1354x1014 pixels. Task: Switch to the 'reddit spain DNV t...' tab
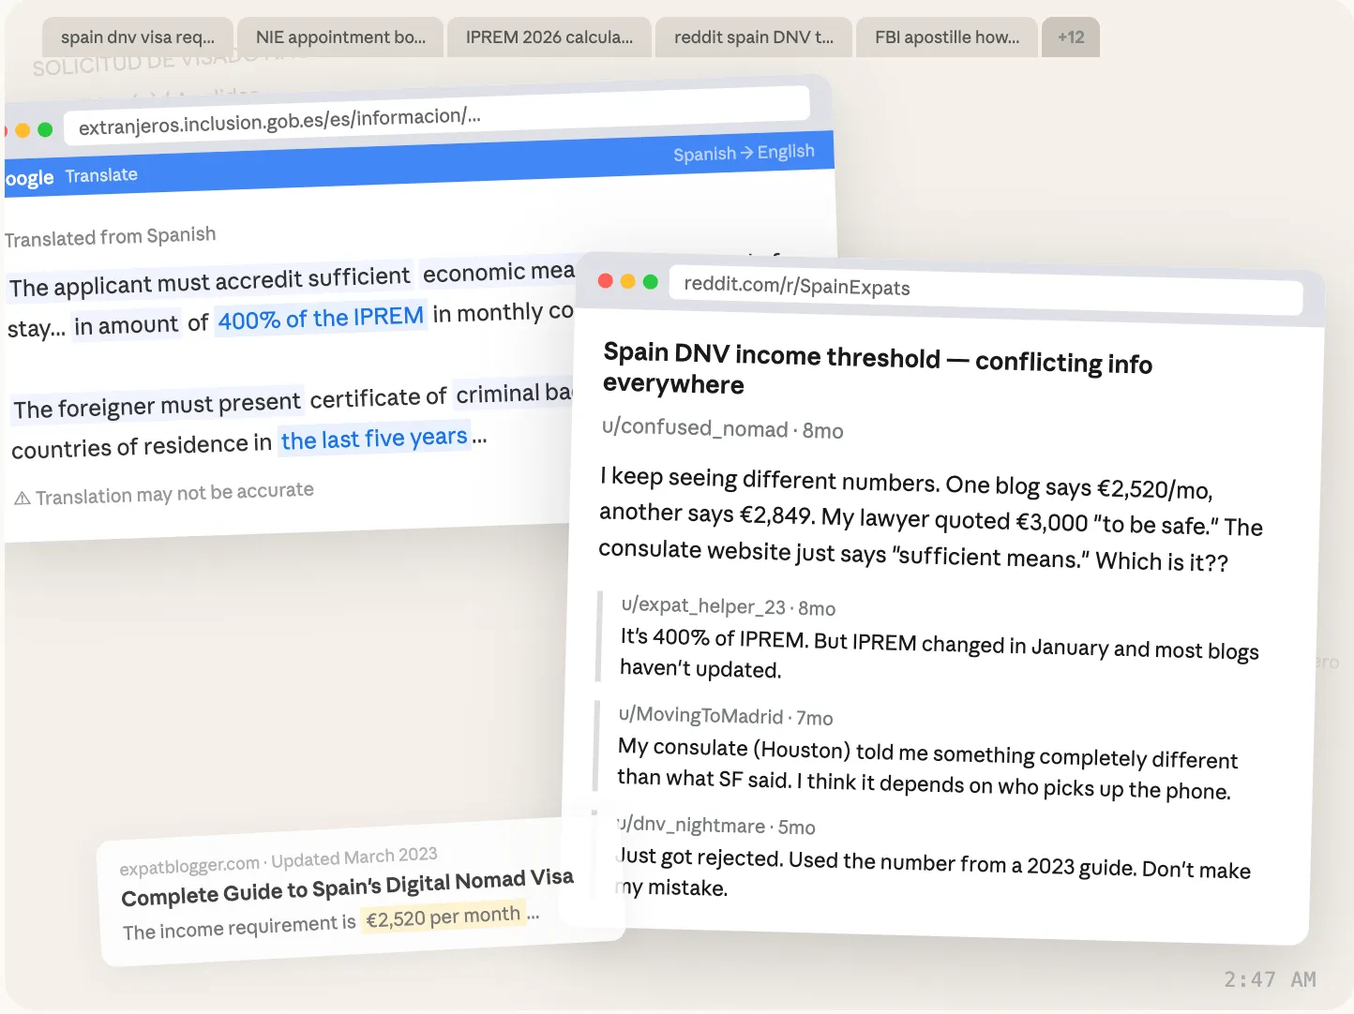[753, 37]
